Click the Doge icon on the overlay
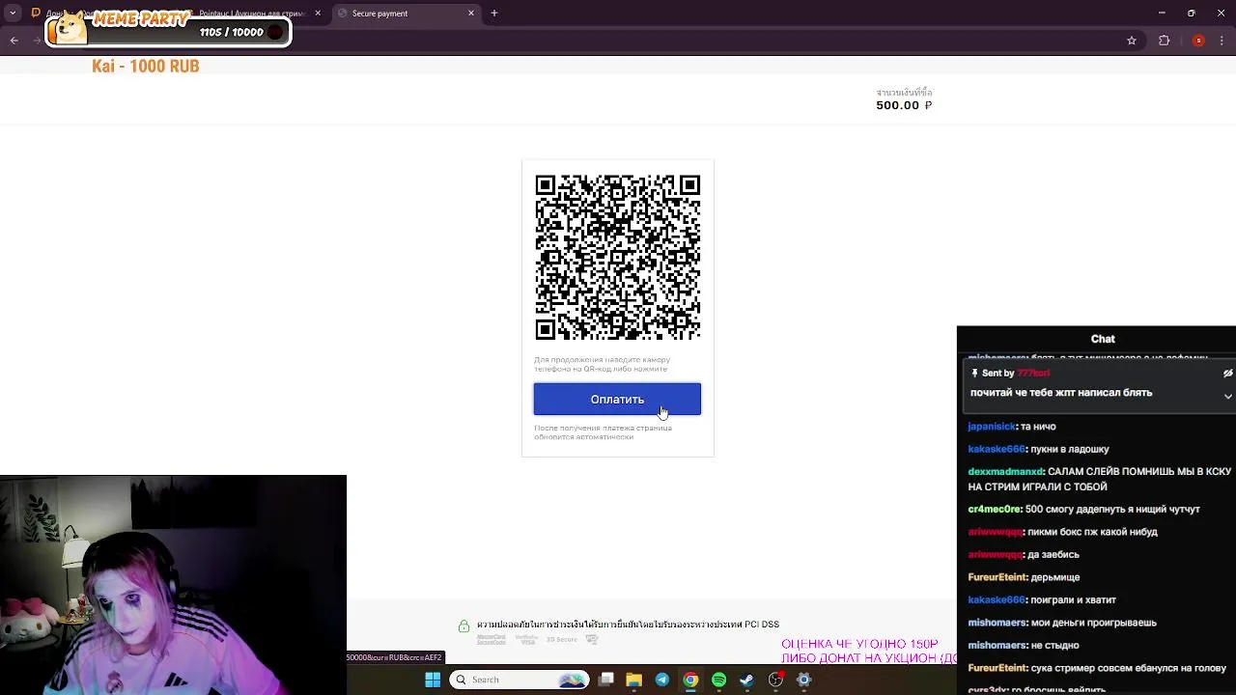 [x=68, y=28]
